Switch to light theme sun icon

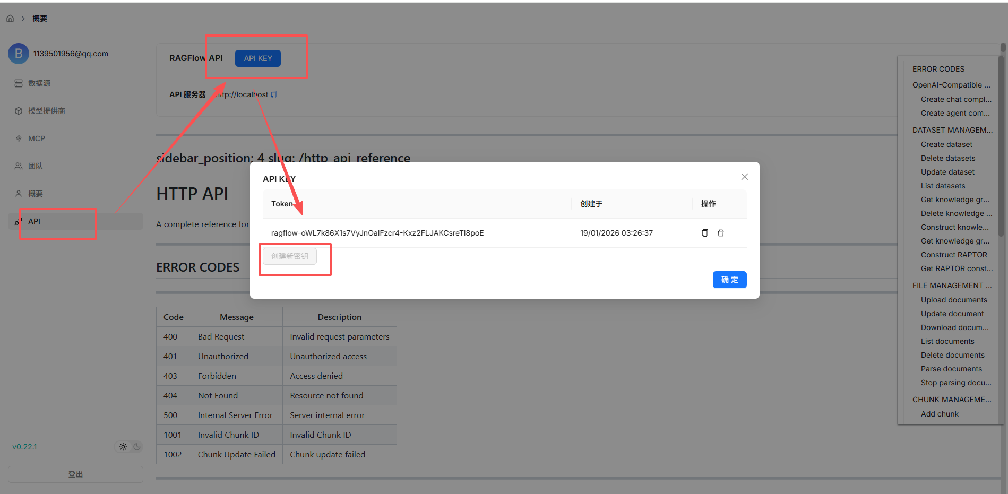coord(123,447)
